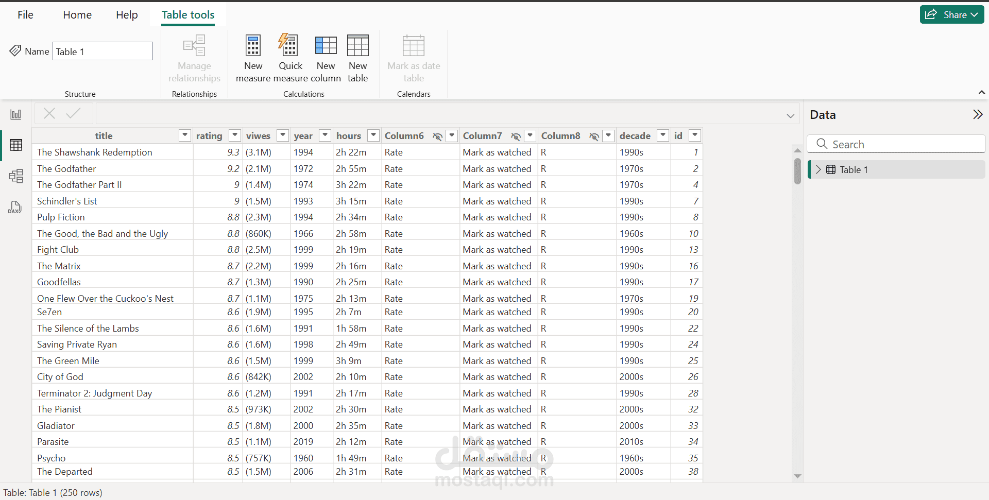989x500 pixels.
Task: Open the File menu
Action: tap(25, 14)
